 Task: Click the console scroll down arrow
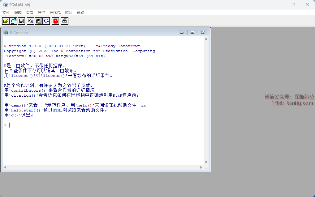(x=206, y=162)
